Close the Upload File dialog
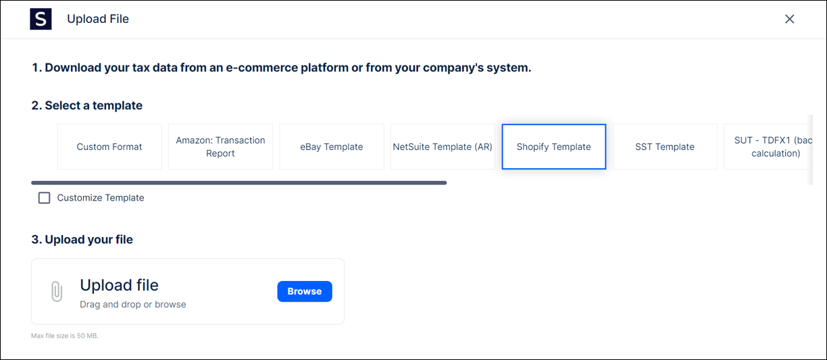827x360 pixels. pyautogui.click(x=789, y=19)
